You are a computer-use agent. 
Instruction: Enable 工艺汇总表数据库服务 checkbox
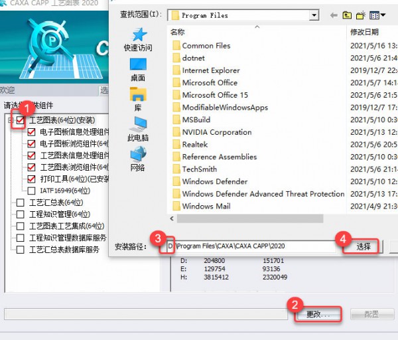click(x=21, y=250)
